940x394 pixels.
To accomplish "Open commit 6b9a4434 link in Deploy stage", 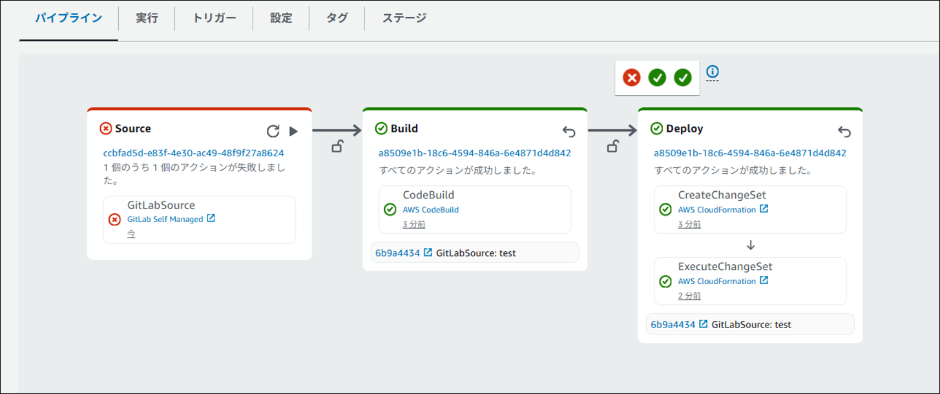I will pos(673,324).
